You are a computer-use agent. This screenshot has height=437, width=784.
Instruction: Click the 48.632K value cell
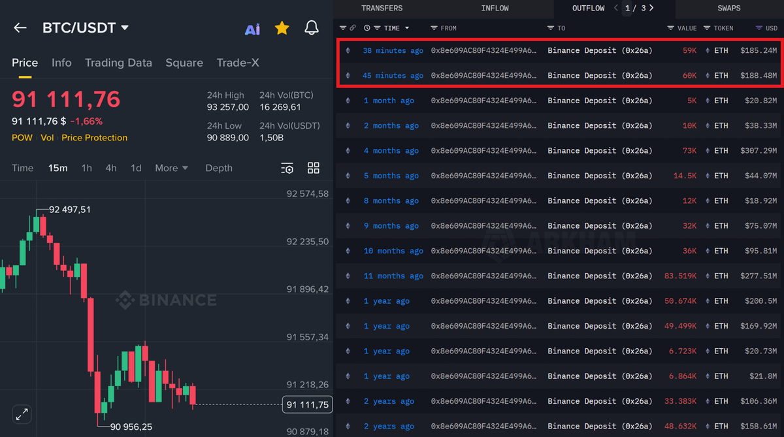(680, 427)
